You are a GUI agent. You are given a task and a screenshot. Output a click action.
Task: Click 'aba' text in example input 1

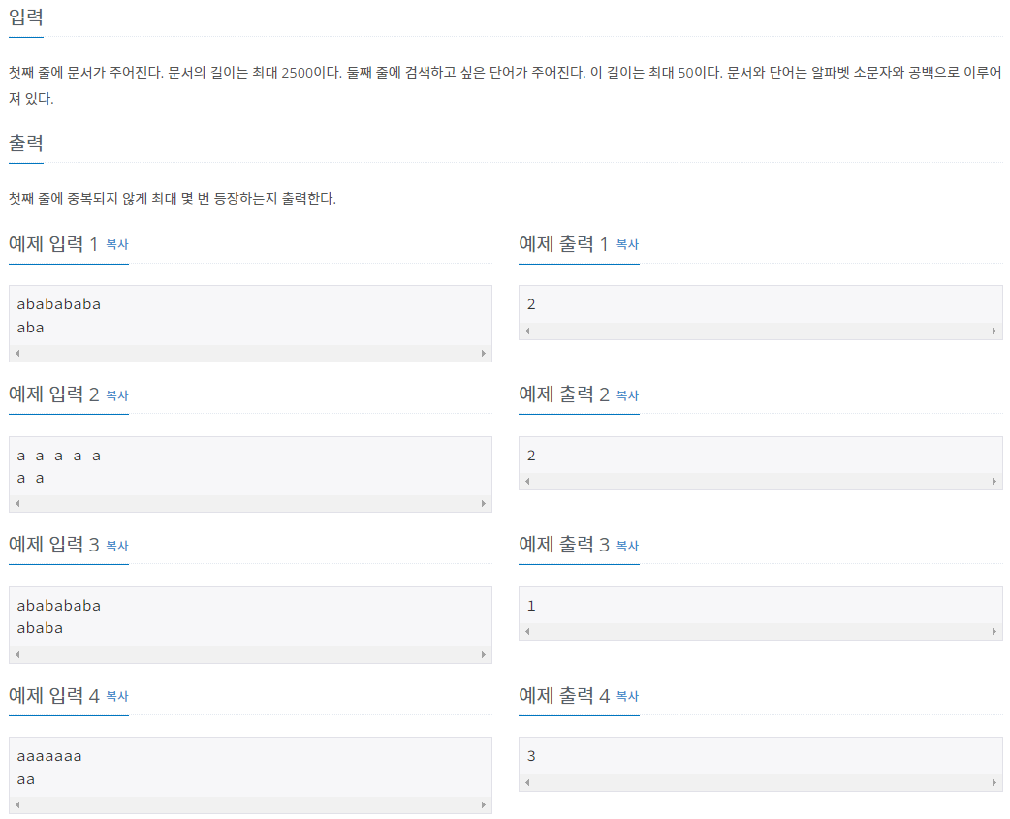30,328
